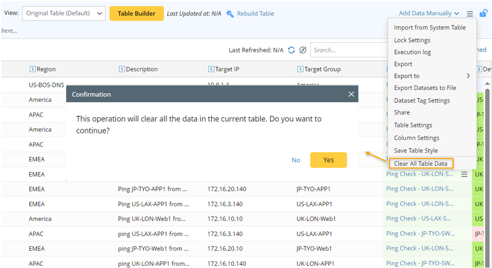Click the crossed-circle icon next to refresh

point(303,50)
